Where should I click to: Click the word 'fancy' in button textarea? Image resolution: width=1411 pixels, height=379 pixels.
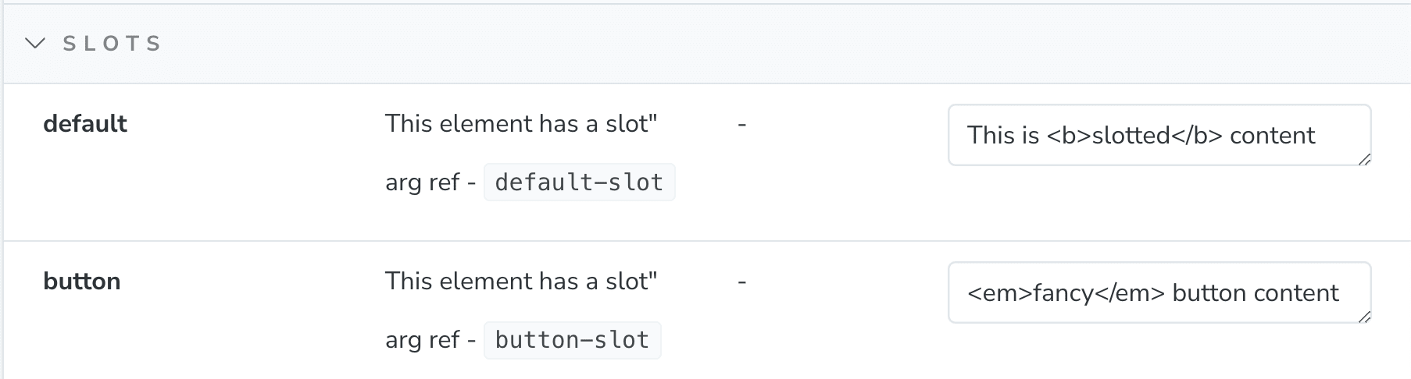(x=1063, y=293)
